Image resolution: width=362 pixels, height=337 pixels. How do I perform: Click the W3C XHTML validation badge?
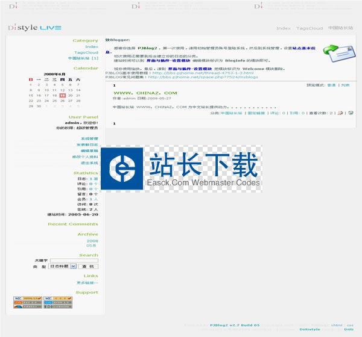(x=28, y=298)
